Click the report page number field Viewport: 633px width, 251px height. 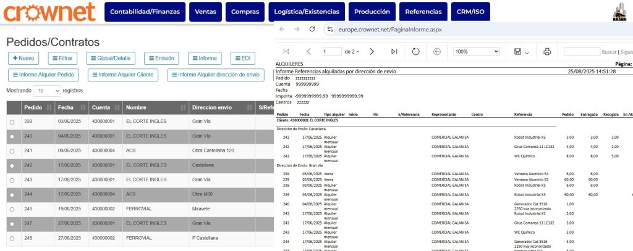coord(332,52)
